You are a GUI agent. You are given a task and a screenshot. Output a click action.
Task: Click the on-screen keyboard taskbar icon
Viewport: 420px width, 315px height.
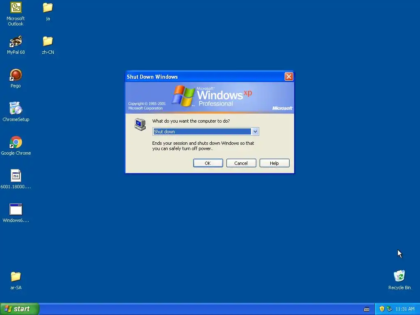tap(367, 309)
